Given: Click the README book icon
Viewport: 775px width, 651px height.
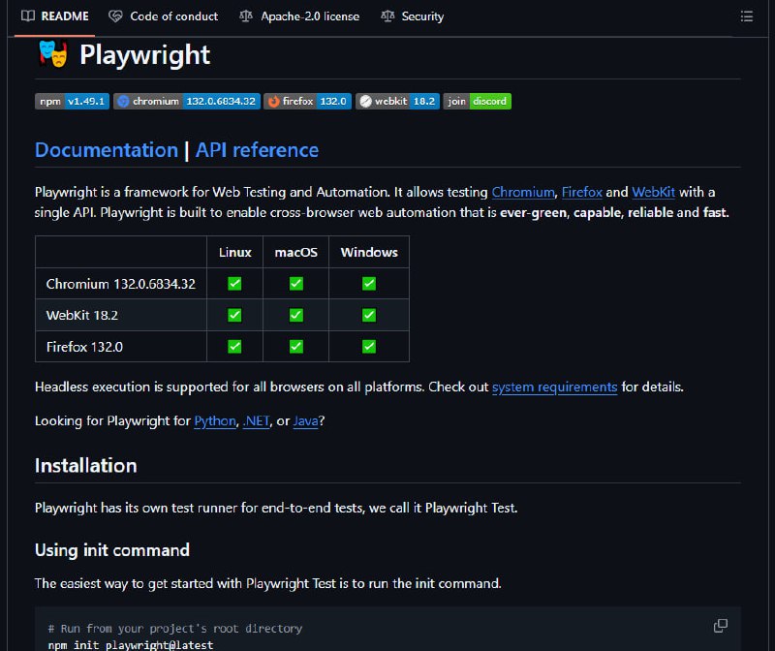Looking at the screenshot, I should pyautogui.click(x=28, y=16).
